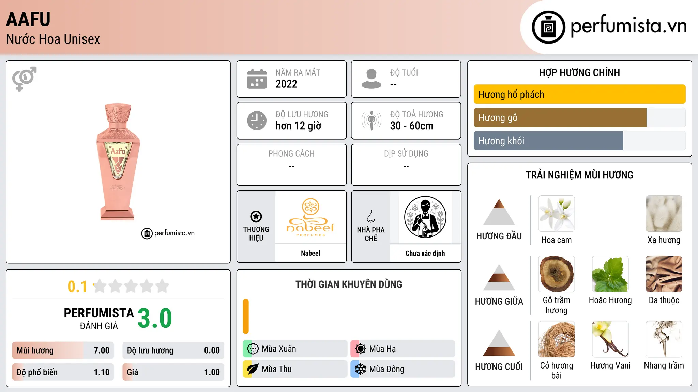
Task: Click the autumn leaf icon
Action: coord(253,369)
